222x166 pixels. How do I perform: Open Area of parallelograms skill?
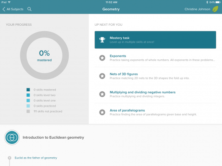(x=155, y=112)
